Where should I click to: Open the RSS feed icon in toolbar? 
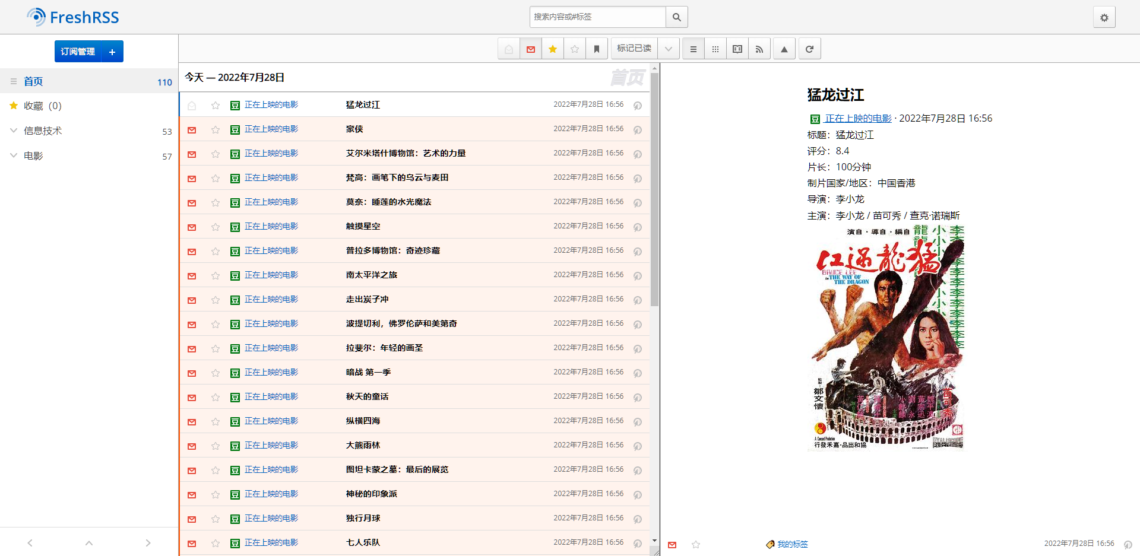tap(759, 49)
